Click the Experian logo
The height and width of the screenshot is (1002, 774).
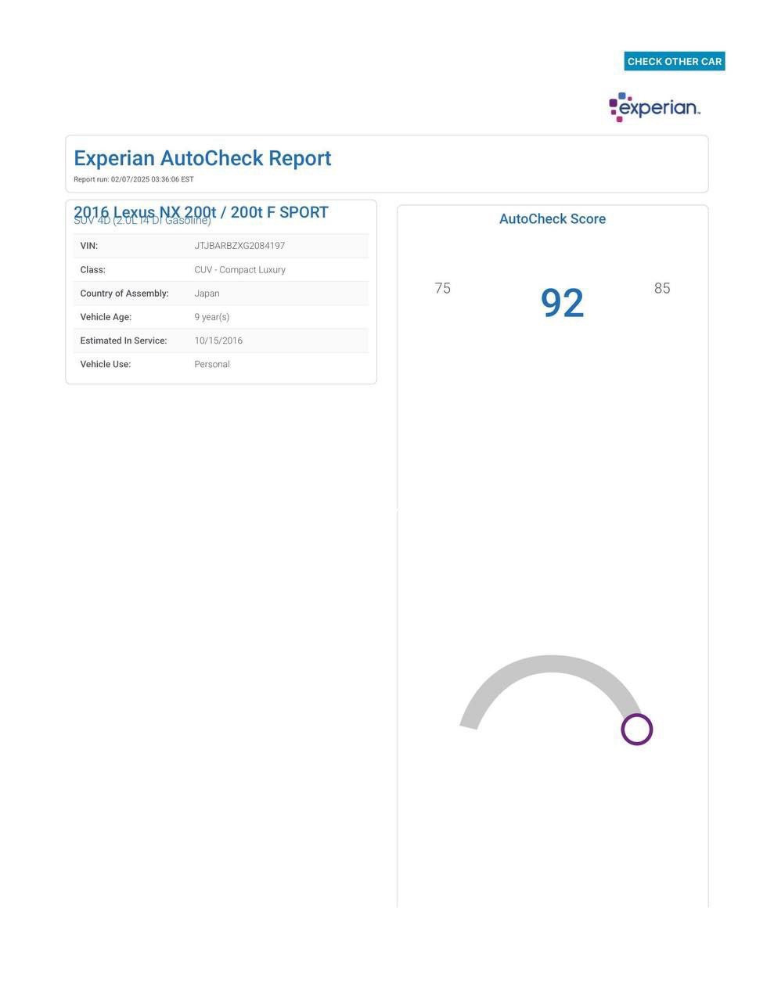click(x=655, y=107)
